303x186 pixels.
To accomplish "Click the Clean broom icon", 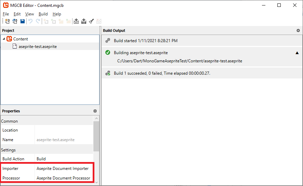I will (x=91, y=21).
